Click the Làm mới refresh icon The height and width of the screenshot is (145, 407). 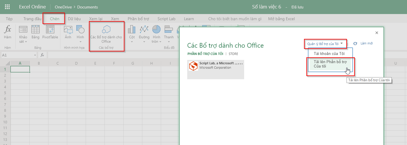coord(355,44)
